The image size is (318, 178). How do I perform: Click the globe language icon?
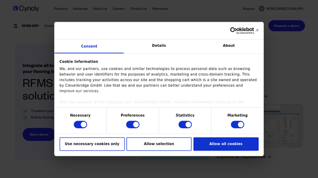point(261,9)
